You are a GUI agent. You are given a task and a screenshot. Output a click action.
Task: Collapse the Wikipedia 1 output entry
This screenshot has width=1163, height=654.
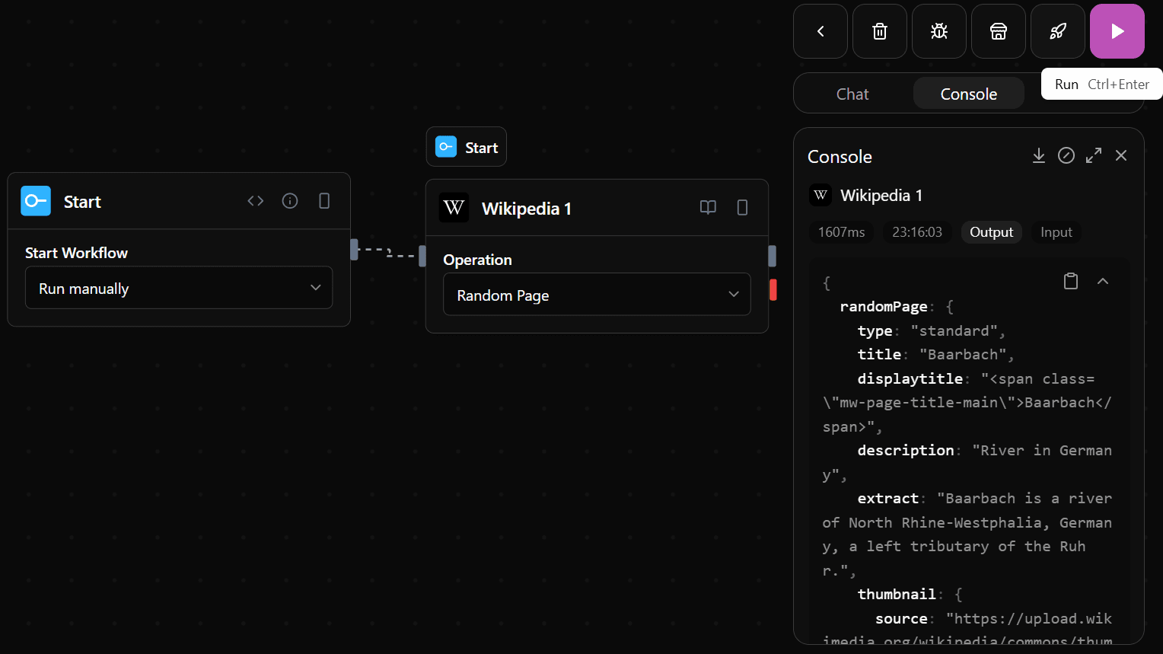(1102, 281)
